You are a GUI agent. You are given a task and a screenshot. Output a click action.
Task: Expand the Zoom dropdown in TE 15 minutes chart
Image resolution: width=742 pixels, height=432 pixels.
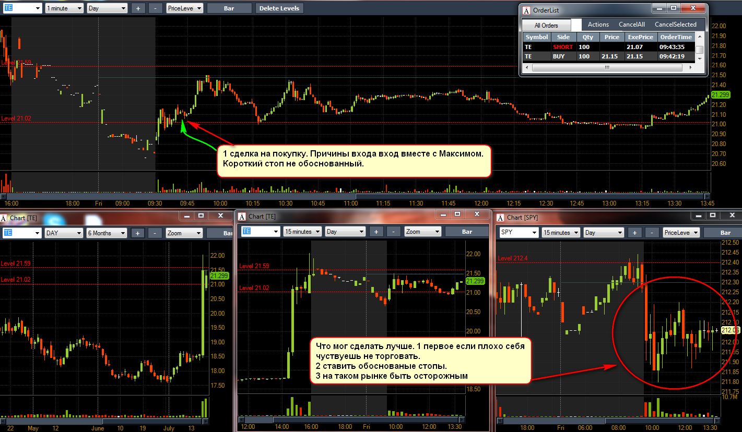422,232
